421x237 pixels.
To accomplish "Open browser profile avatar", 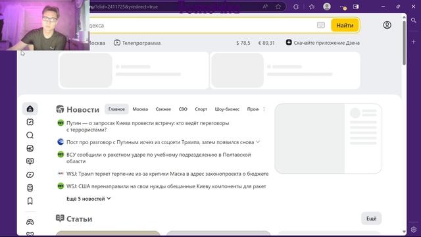I will 327,7.
